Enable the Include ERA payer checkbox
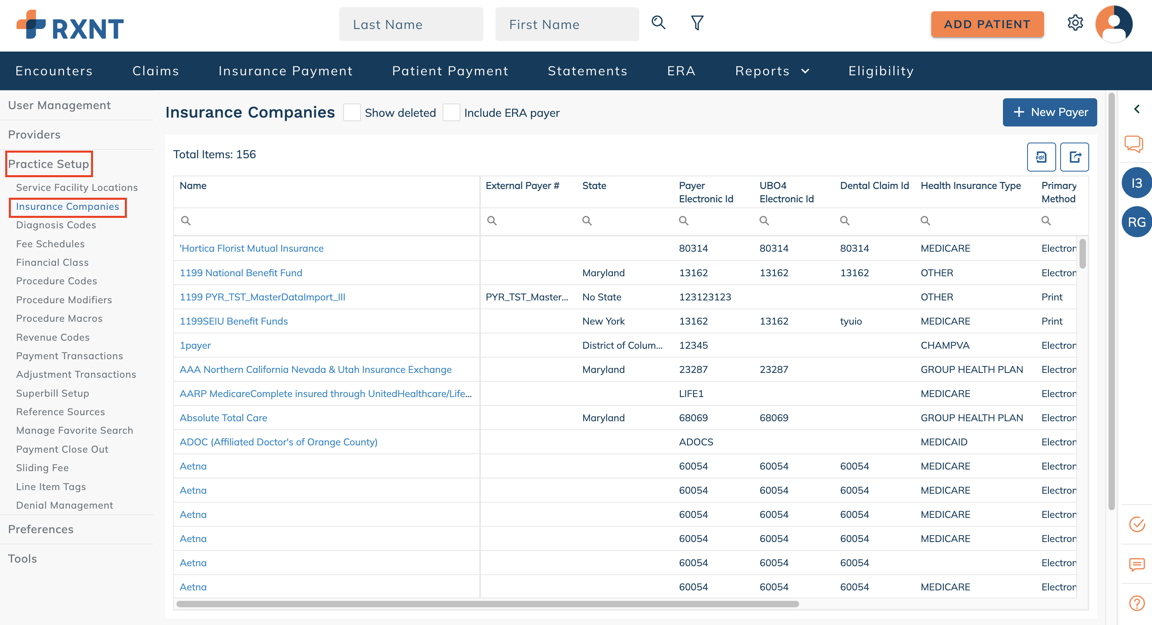The width and height of the screenshot is (1152, 625). click(451, 113)
